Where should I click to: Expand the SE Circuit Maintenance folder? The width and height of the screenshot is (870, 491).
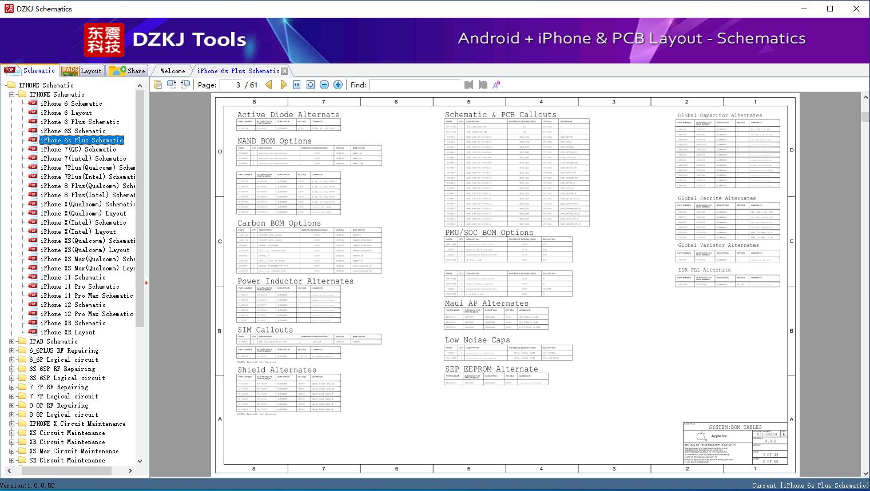tap(12, 460)
